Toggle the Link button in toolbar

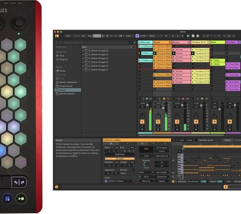point(68,36)
